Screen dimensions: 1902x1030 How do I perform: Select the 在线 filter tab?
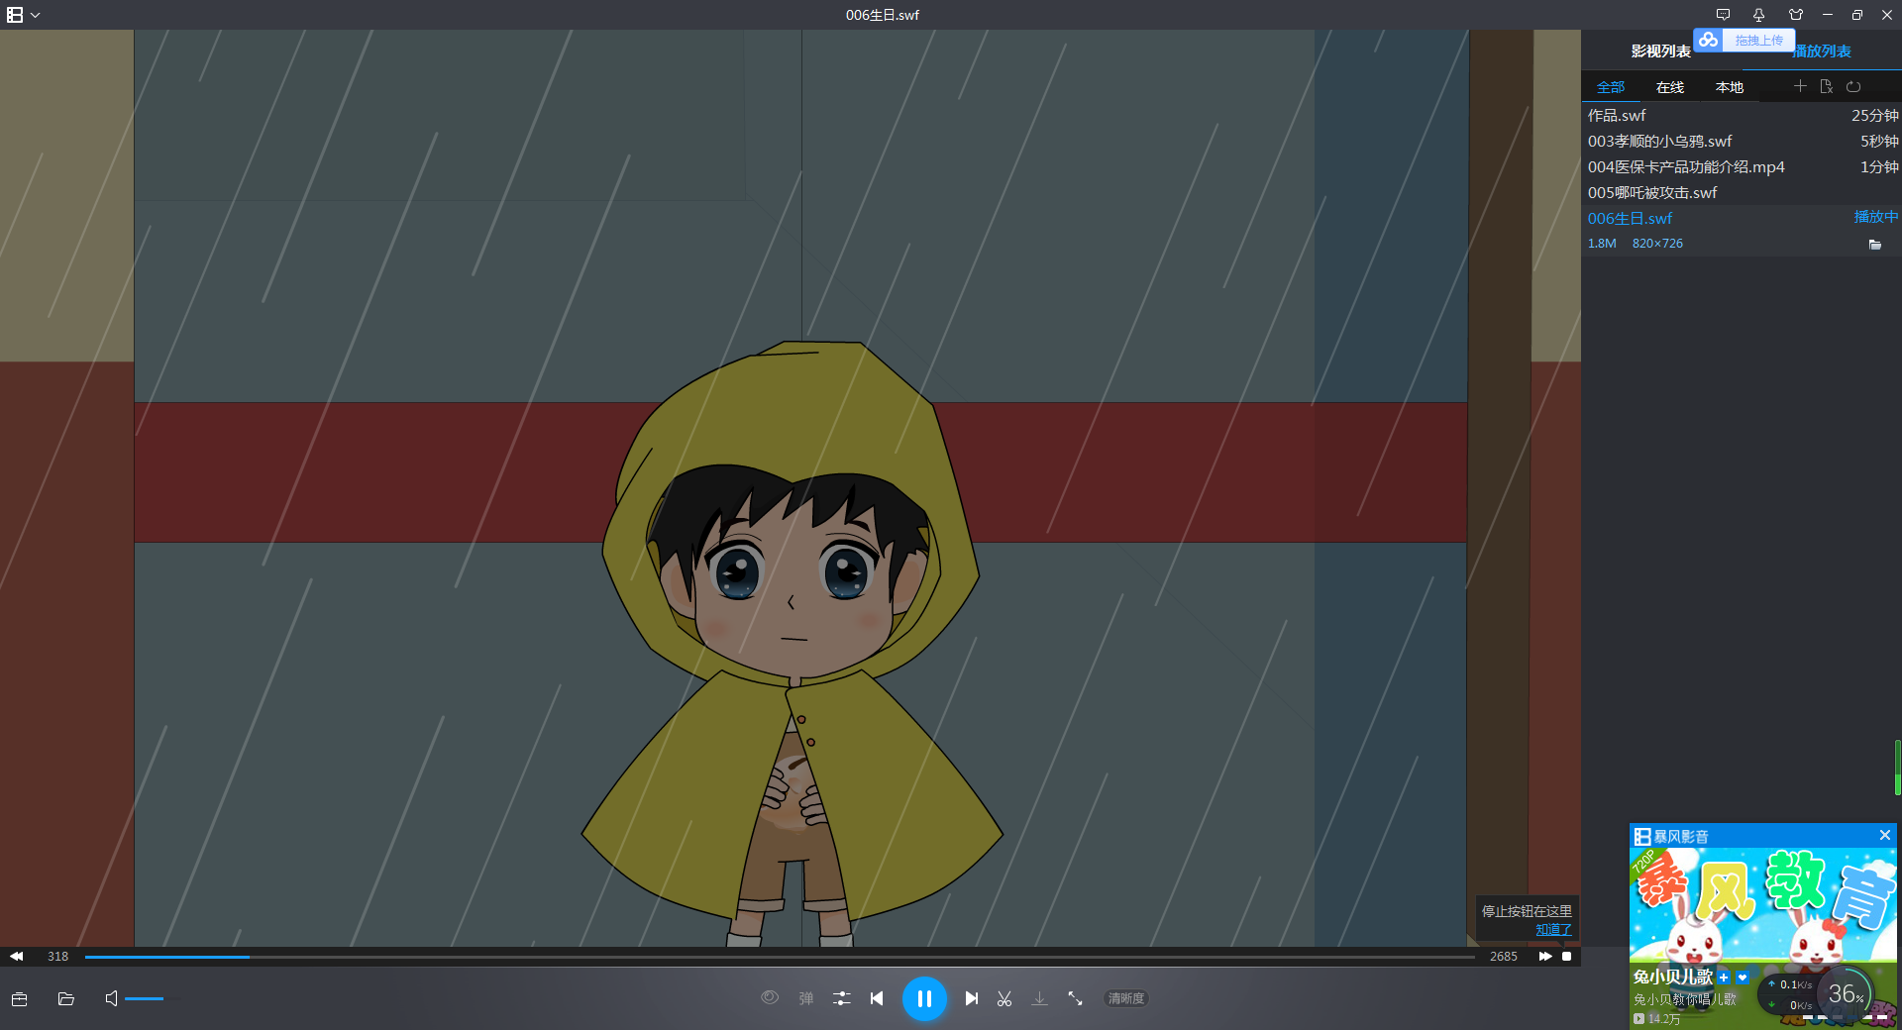coord(1670,87)
